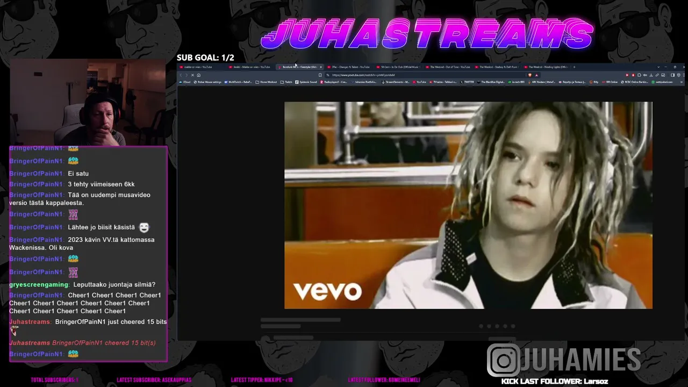Switch to the second 'Makke on mies' tab
The image size is (688, 387).
(250, 67)
